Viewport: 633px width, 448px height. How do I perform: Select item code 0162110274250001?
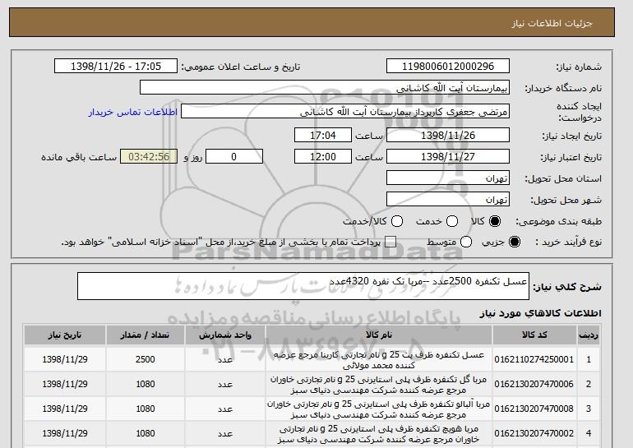tap(534, 359)
